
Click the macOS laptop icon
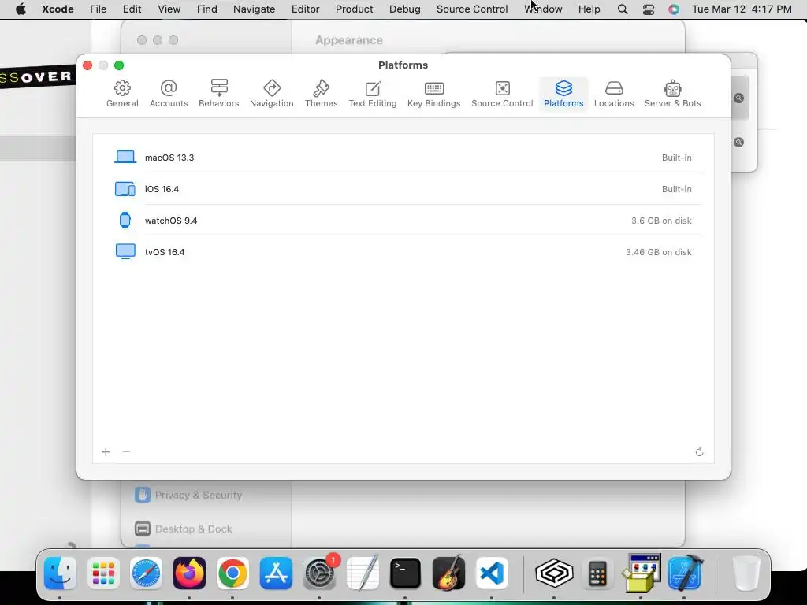click(x=125, y=157)
